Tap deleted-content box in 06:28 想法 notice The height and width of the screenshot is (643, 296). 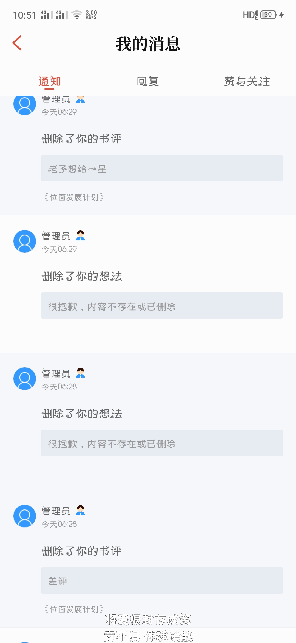(x=162, y=443)
